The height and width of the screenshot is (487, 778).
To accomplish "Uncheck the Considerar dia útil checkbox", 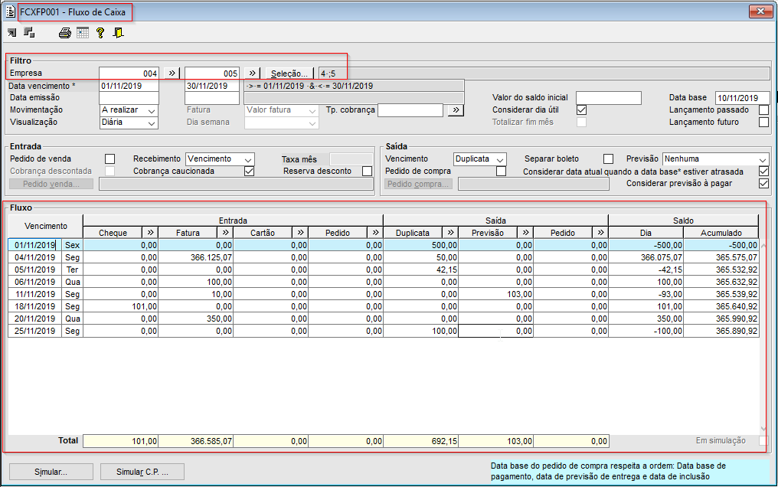I will 581,110.
